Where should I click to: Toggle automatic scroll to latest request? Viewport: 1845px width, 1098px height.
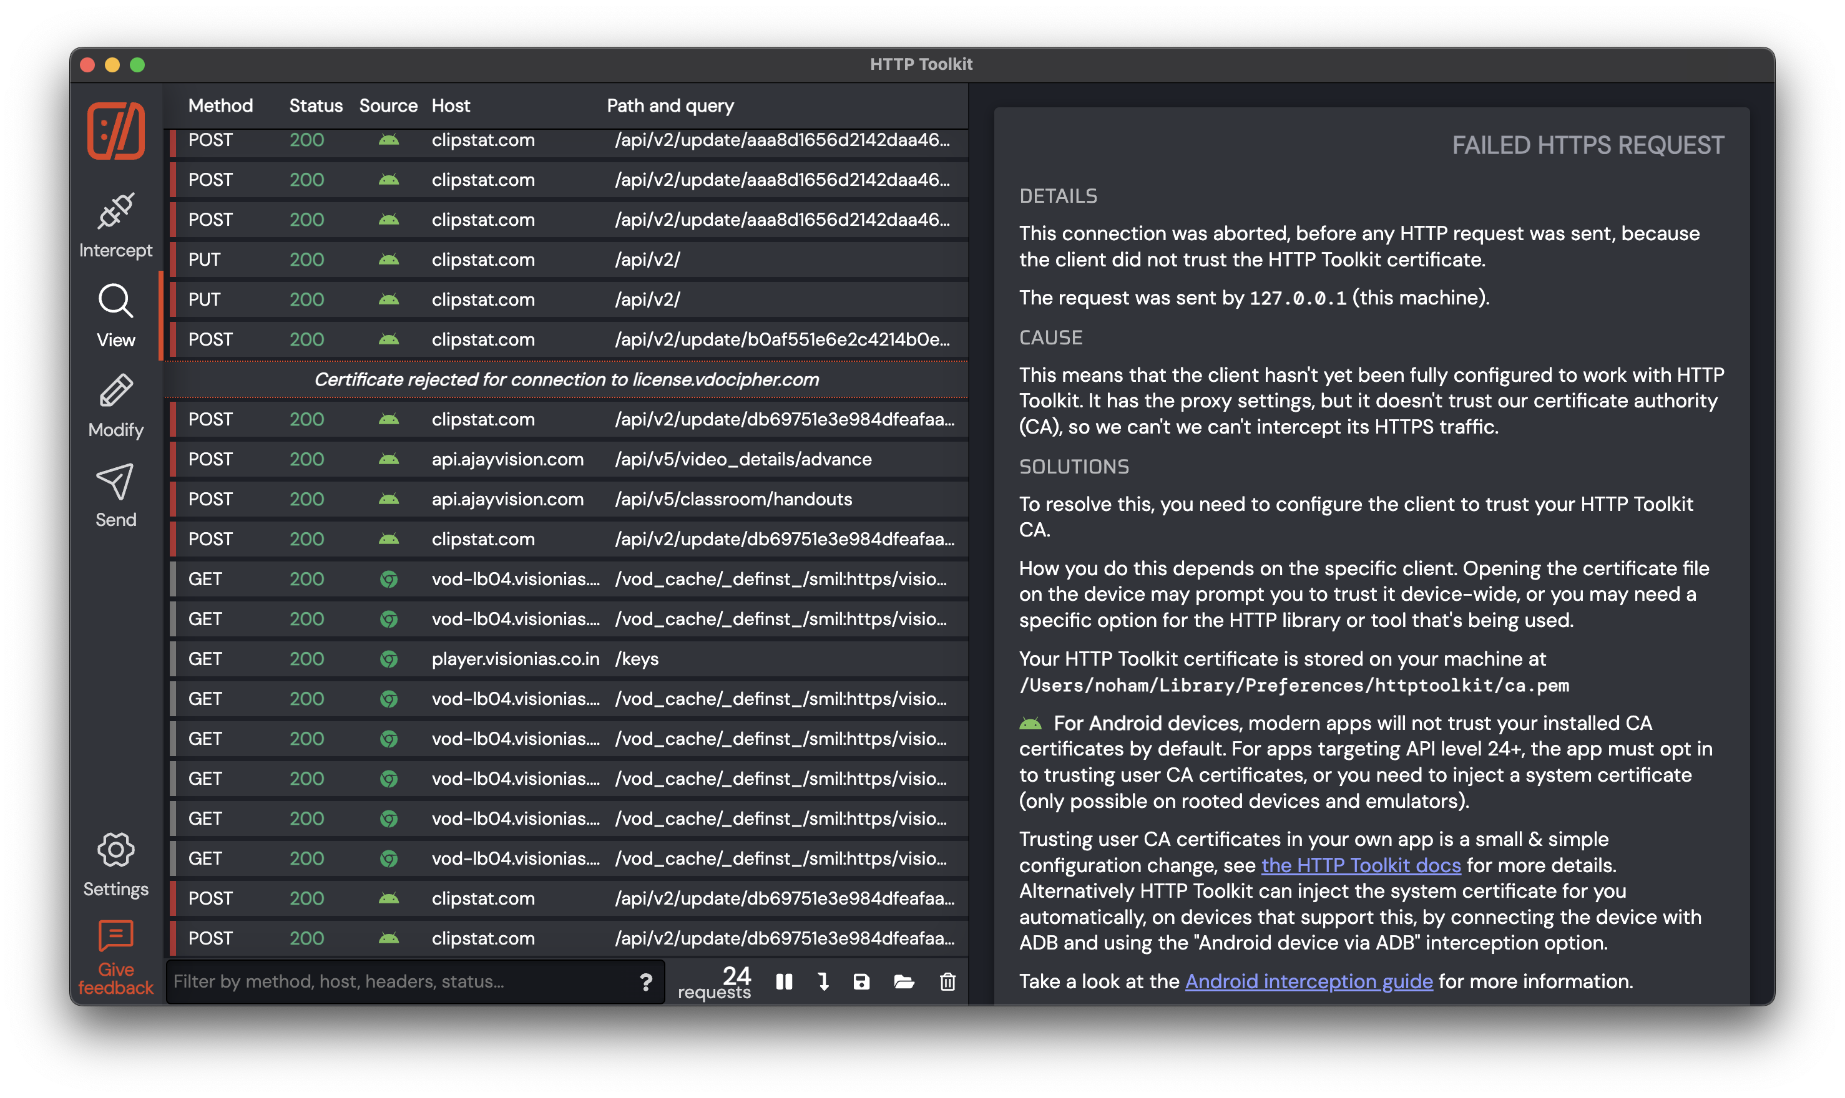pos(823,982)
